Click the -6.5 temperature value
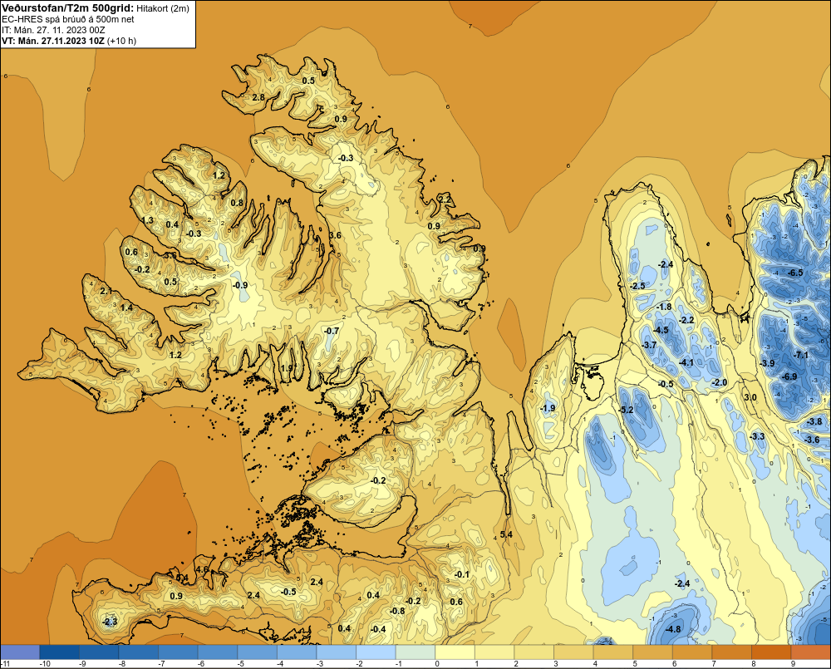The width and height of the screenshot is (831, 669). 795,273
